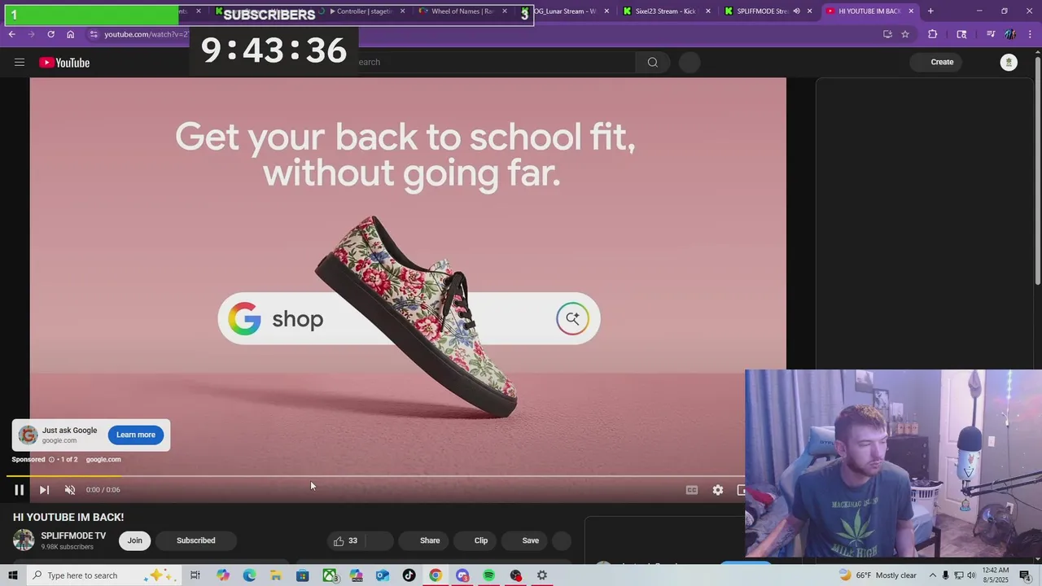The width and height of the screenshot is (1042, 586).
Task: Open the Subscribed notification dropdown
Action: click(x=196, y=540)
